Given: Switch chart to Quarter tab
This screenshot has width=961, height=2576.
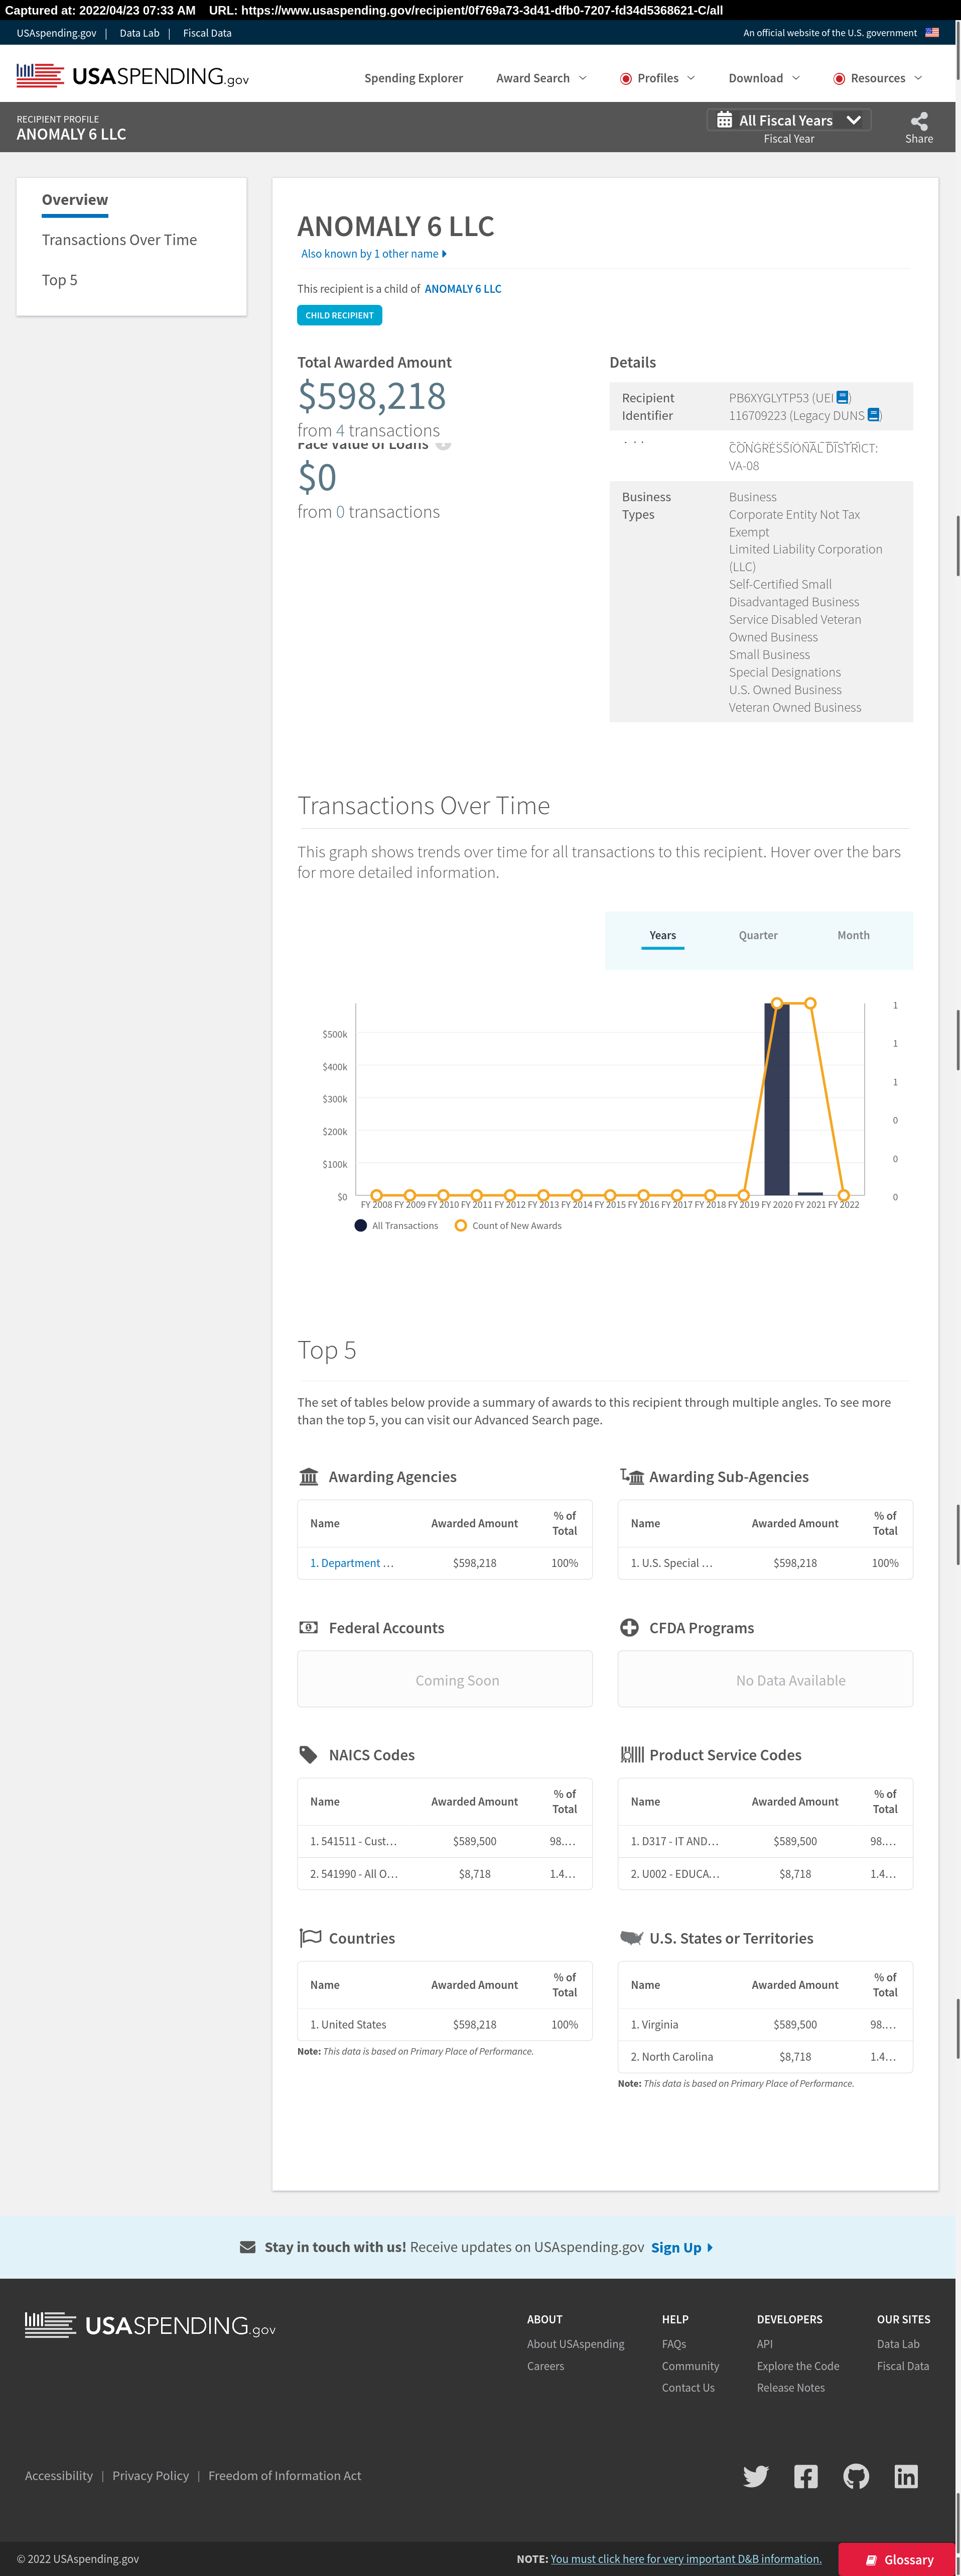Looking at the screenshot, I should point(757,935).
